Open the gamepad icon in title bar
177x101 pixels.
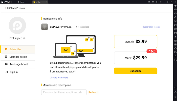pos(149,2)
